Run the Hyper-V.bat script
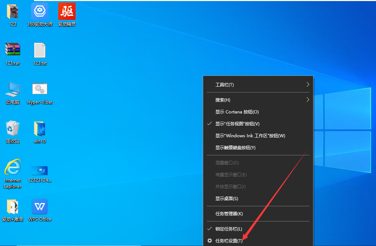376x246 pixels. click(40, 89)
